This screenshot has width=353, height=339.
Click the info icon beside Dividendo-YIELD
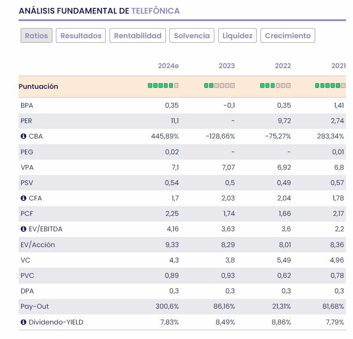pyautogui.click(x=24, y=322)
